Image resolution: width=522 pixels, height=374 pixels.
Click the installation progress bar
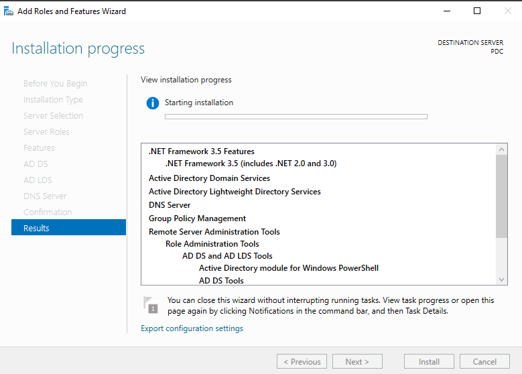(x=296, y=117)
